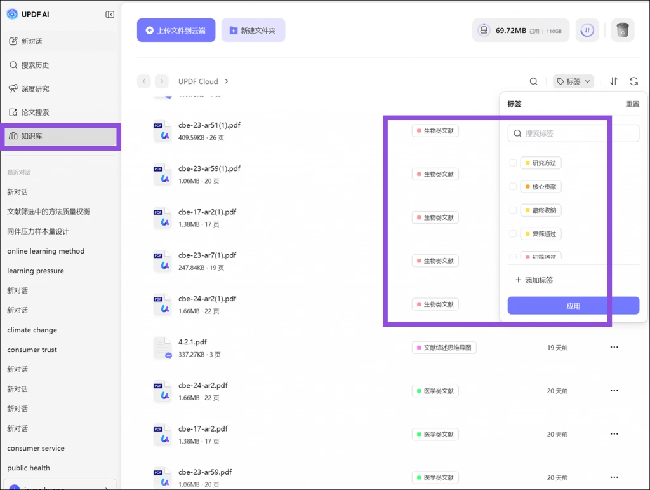Check the 核心贡献 tag checkbox
The height and width of the screenshot is (490, 650).
(x=513, y=186)
